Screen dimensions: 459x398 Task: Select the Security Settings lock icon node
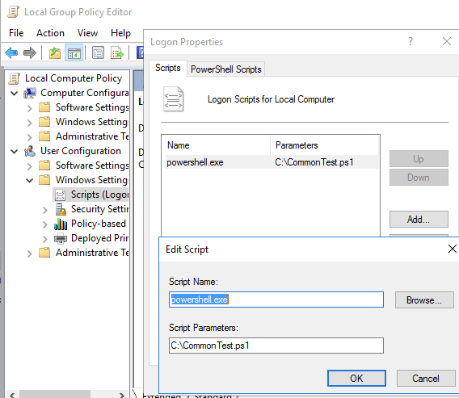61,209
